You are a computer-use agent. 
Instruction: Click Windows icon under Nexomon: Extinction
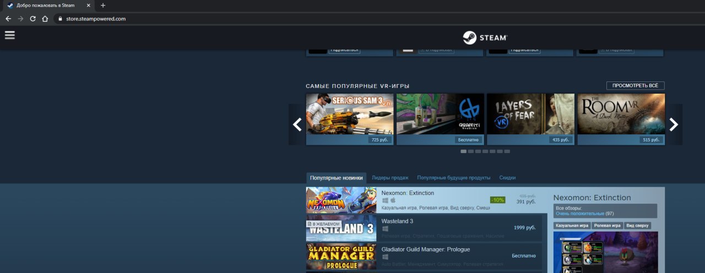386,200
